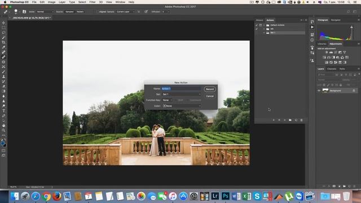361x203 pixels.
Task: Open the Mode dropdown in options bar
Action: coord(45,12)
